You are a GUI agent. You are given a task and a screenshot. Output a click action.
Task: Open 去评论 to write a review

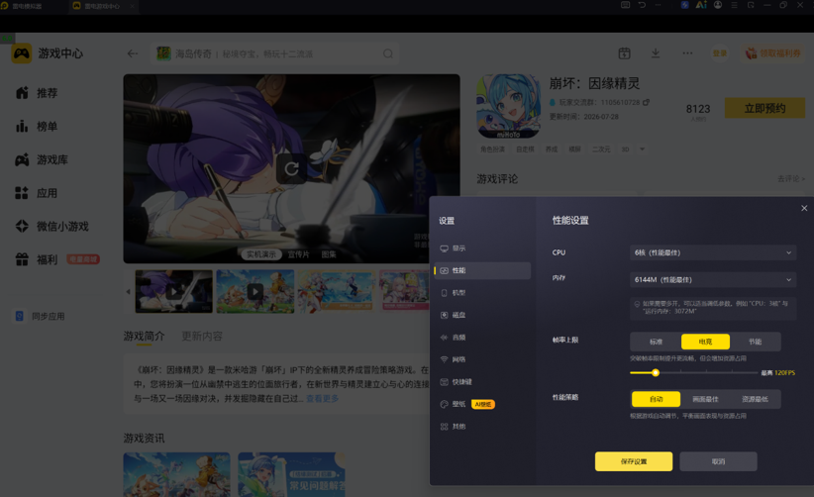tap(790, 178)
